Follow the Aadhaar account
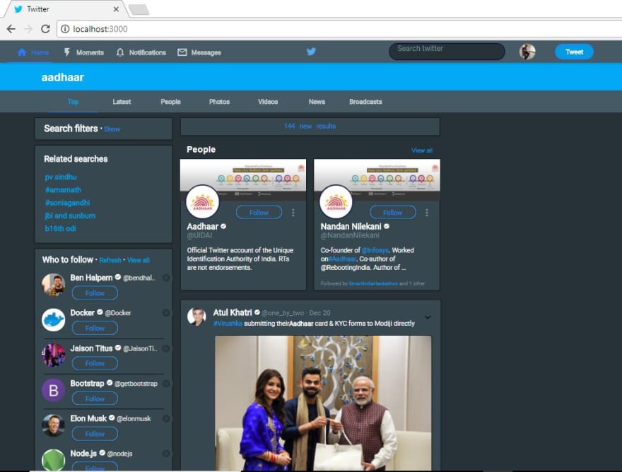 coord(259,213)
